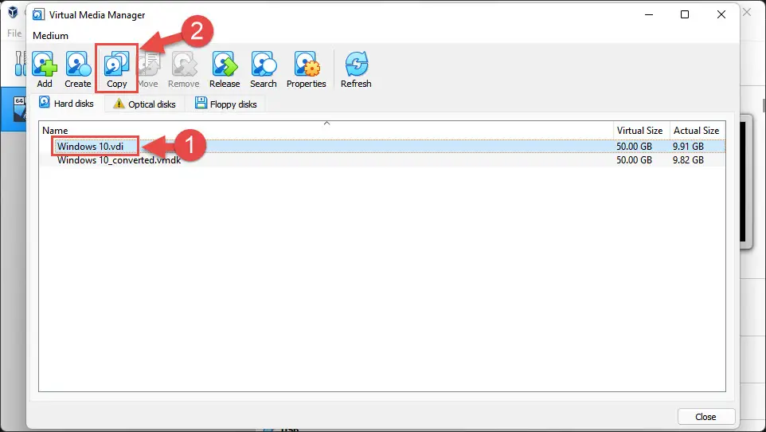Viewport: 766px width, 432px height.
Task: Release the selected medium via toolbar
Action: tap(225, 69)
